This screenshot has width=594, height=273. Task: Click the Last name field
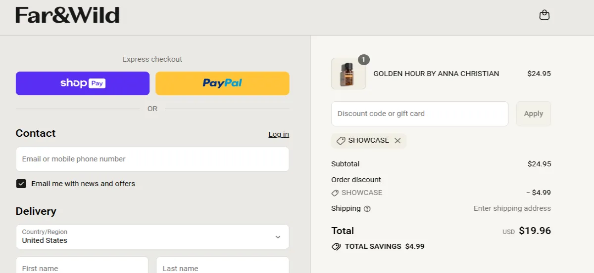click(x=223, y=267)
